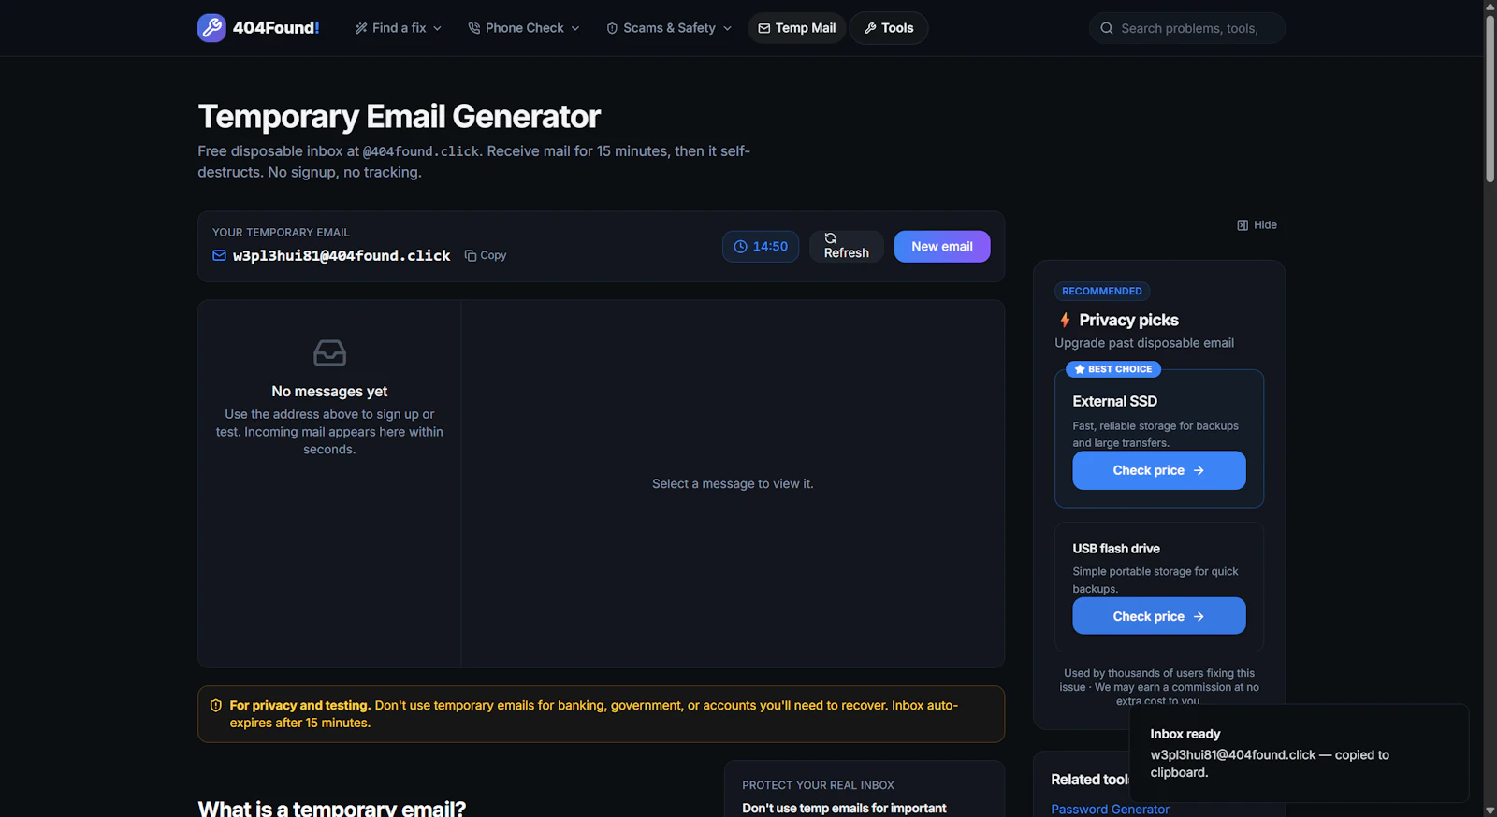Open the Scams & Safety dropdown
This screenshot has height=817, width=1497.
pyautogui.click(x=669, y=28)
